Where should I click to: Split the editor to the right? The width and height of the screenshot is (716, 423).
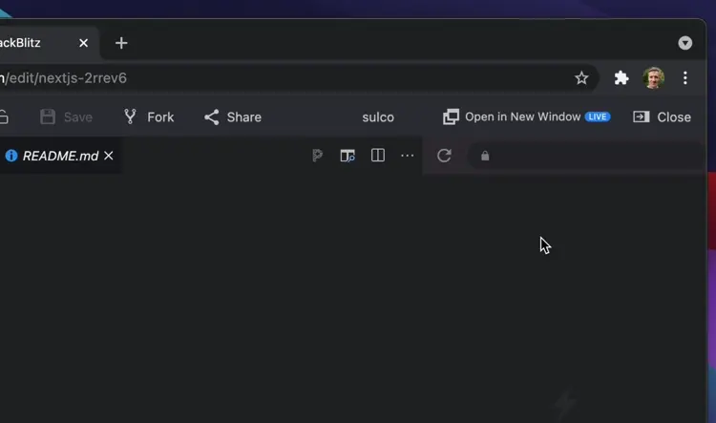coord(378,156)
